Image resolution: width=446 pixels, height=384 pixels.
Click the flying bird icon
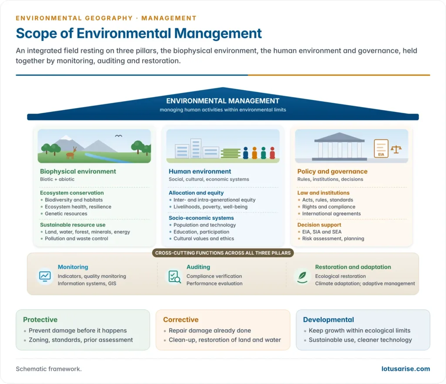coord(118,136)
